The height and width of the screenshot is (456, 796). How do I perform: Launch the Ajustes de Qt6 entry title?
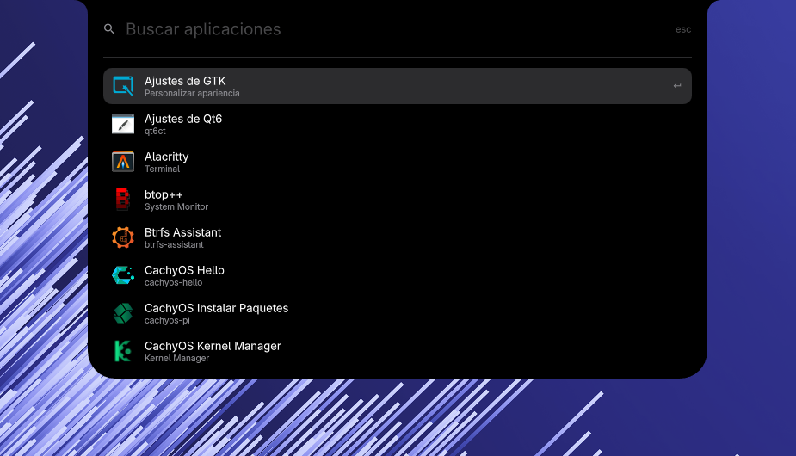[183, 119]
